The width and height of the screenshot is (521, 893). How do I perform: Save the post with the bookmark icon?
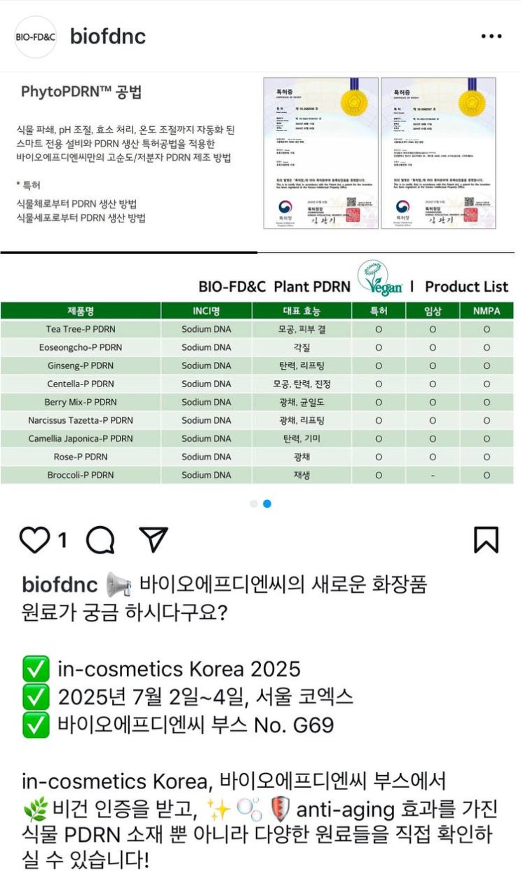coord(485,540)
